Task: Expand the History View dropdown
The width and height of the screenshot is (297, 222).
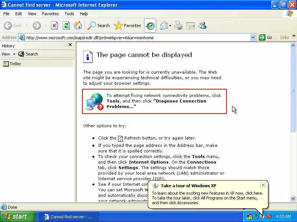Action: click(14, 54)
